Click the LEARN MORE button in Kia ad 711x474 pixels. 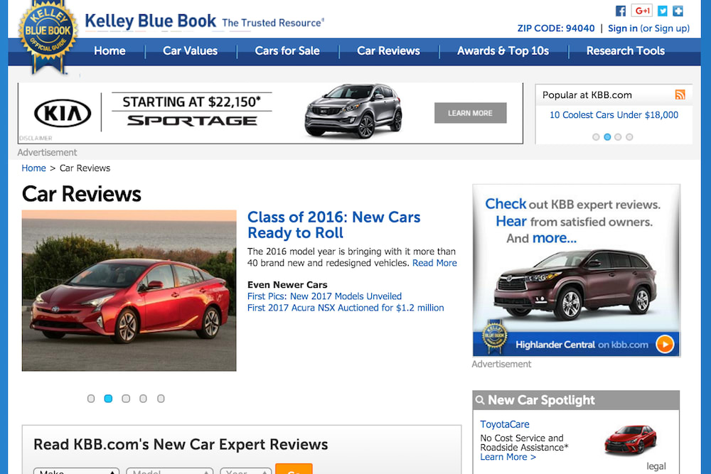click(470, 113)
